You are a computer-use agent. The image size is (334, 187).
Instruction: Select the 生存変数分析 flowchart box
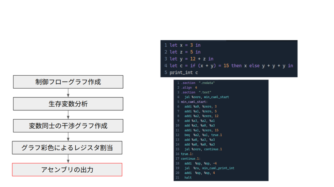[68, 104]
